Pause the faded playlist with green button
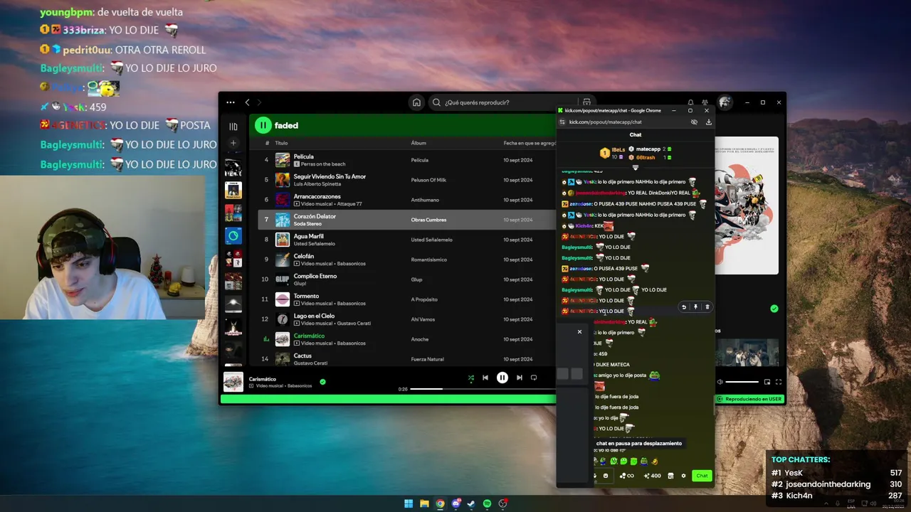Screen dimensions: 911x512 point(263,125)
